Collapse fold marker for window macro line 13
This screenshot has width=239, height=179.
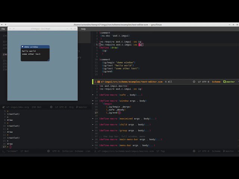[x=93, y=101]
